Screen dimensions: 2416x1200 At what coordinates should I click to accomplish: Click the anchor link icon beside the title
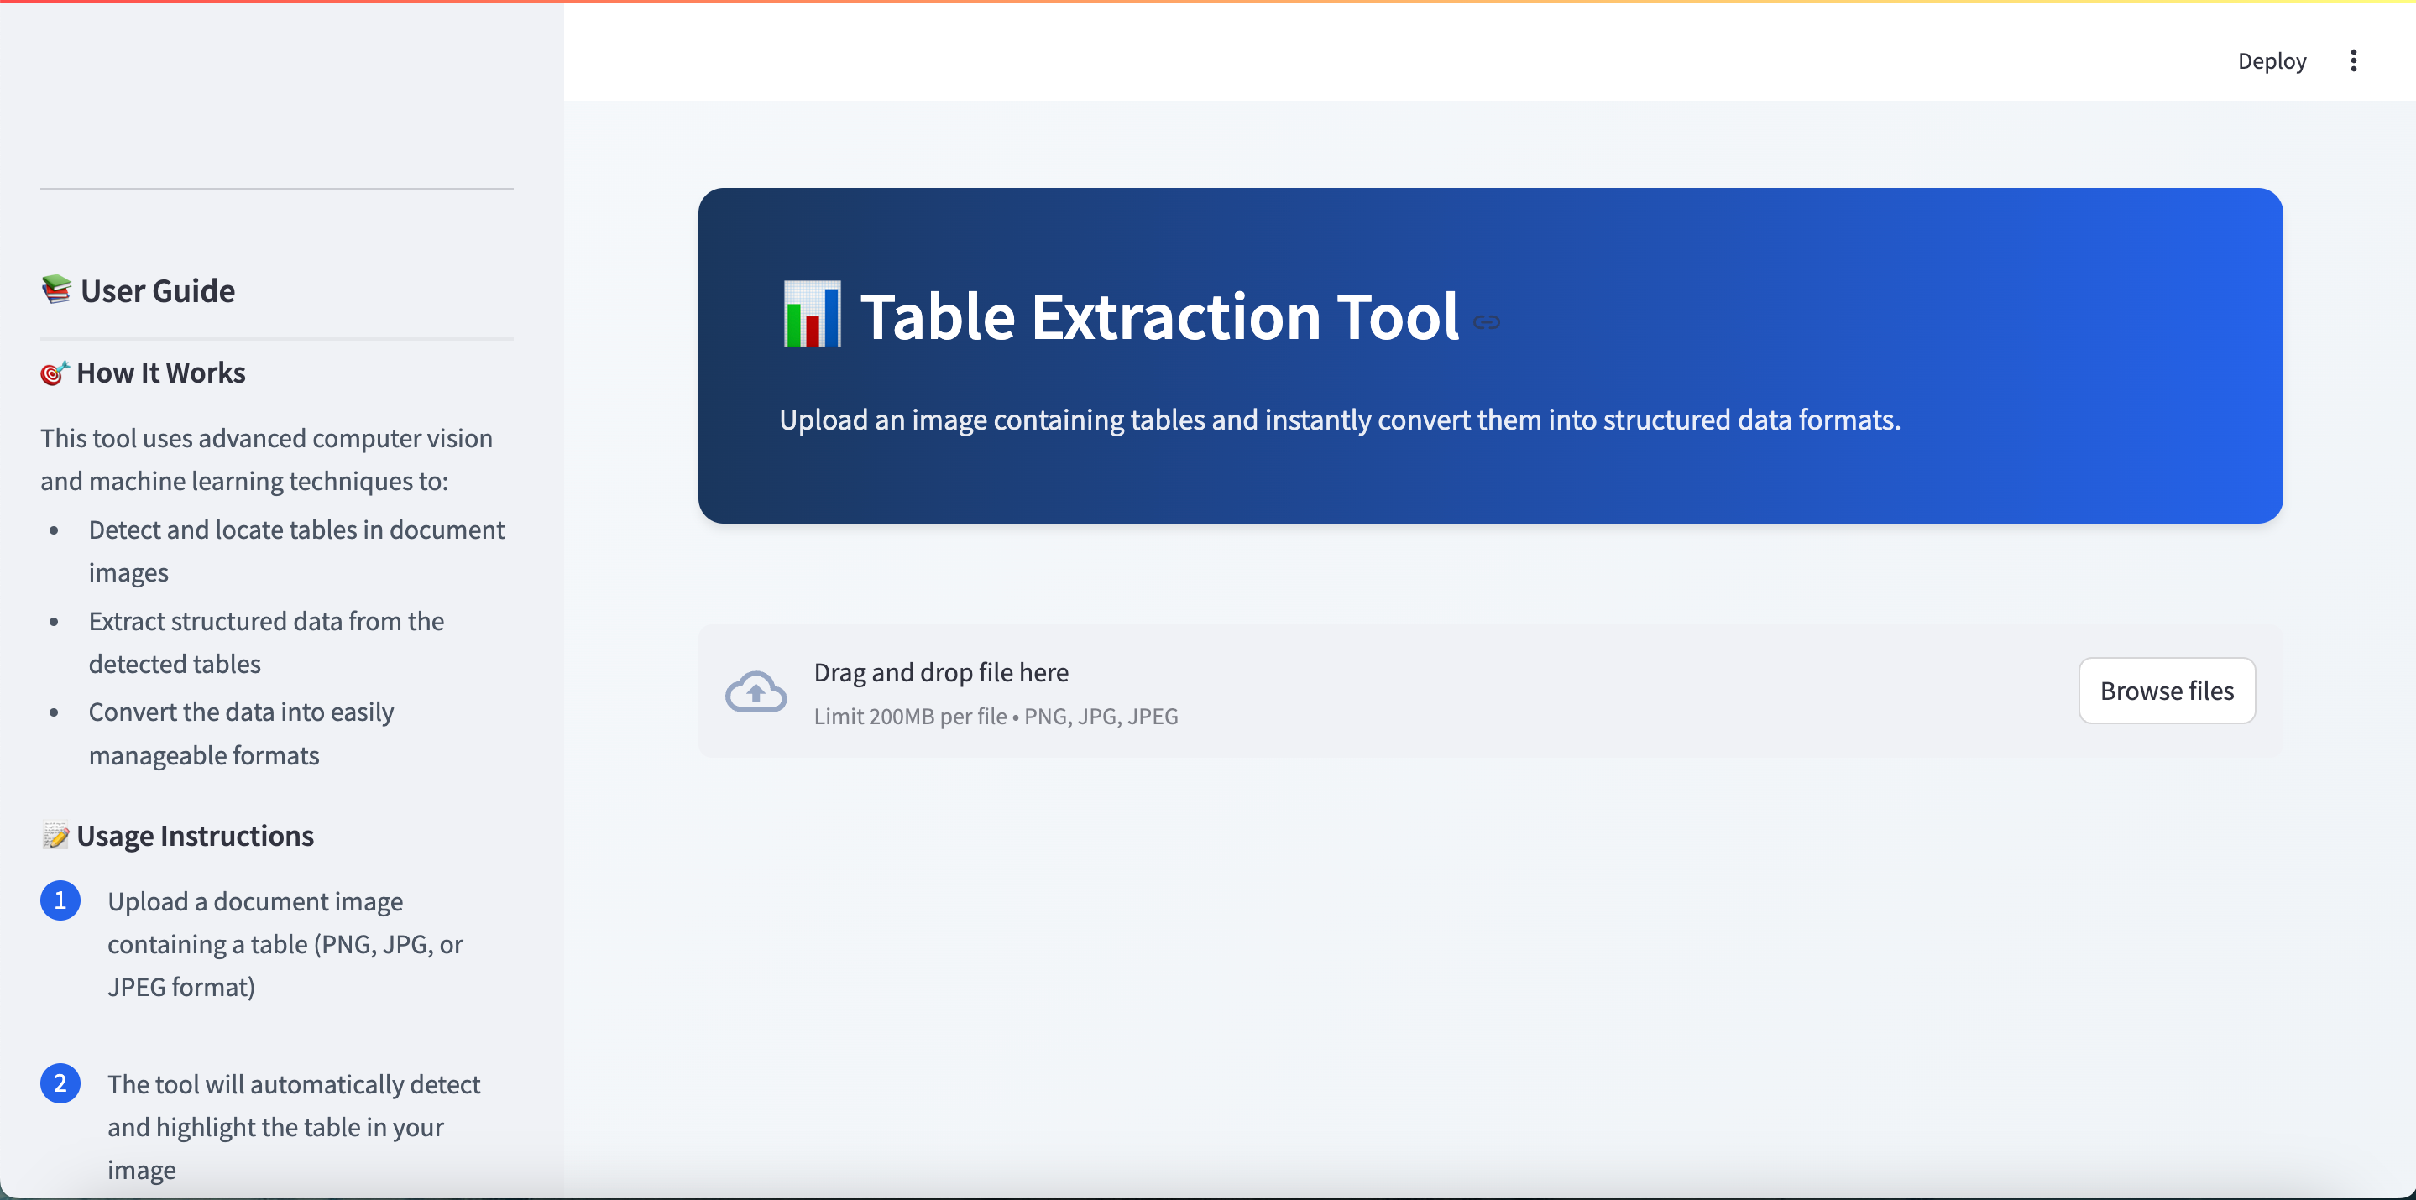[1487, 322]
